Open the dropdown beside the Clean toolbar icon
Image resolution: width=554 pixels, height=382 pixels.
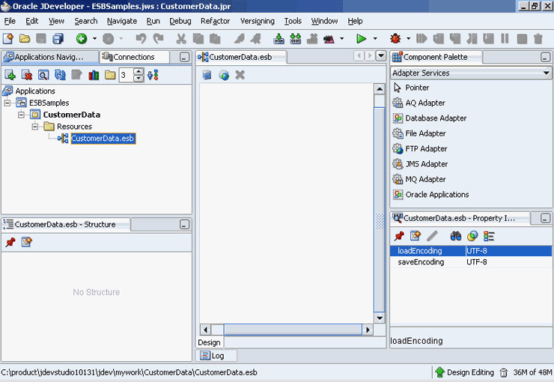(341, 38)
